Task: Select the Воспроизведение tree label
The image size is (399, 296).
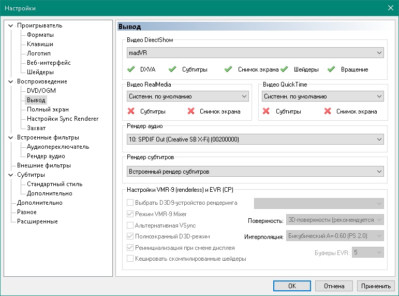Action: (x=42, y=81)
